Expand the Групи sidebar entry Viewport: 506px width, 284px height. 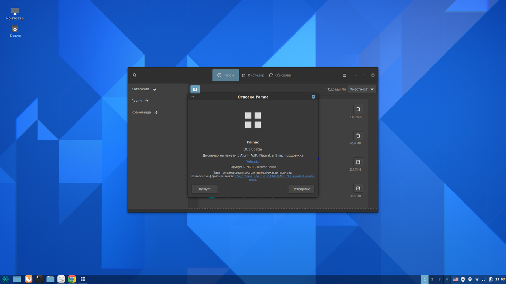pyautogui.click(x=140, y=101)
